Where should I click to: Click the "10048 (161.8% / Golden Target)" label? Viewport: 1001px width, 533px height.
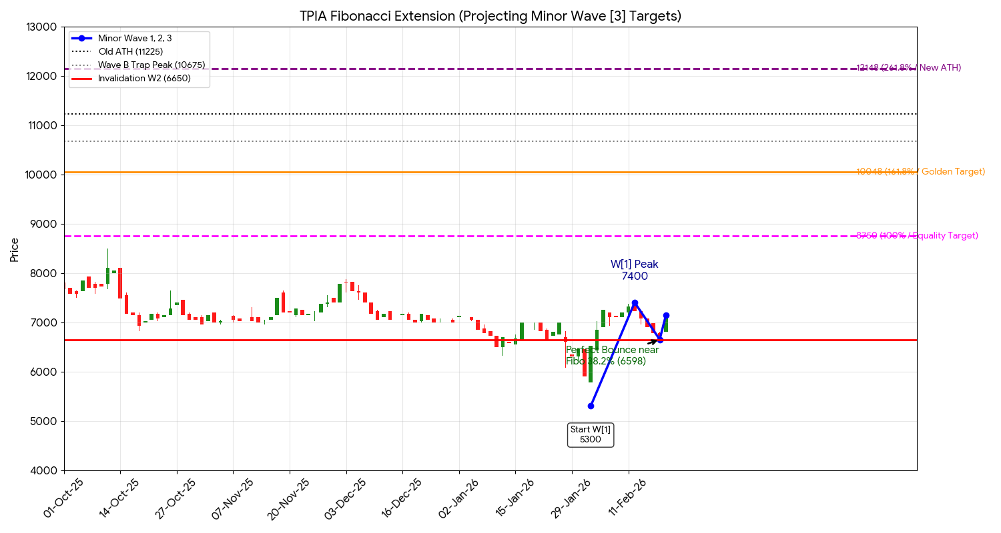[x=920, y=171]
